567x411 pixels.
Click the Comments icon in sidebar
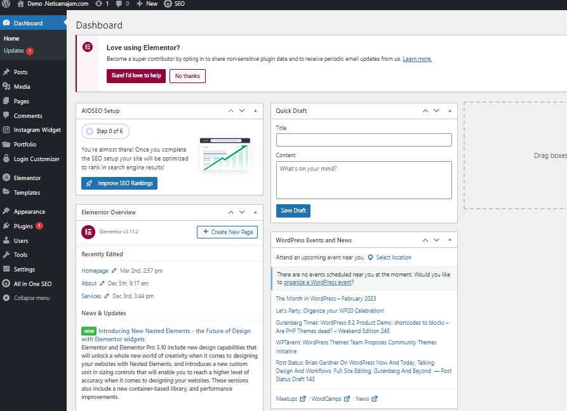click(6, 115)
